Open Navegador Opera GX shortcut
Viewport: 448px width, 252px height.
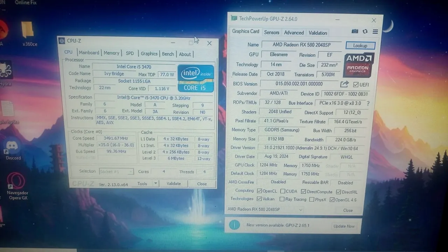click(x=16, y=186)
